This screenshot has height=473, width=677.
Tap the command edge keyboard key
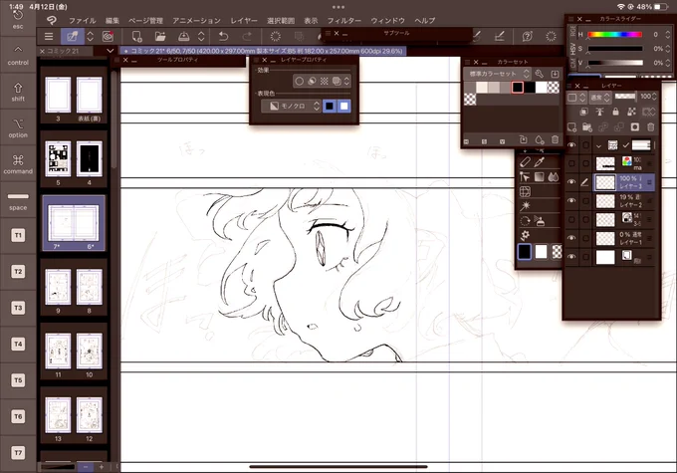[18, 164]
